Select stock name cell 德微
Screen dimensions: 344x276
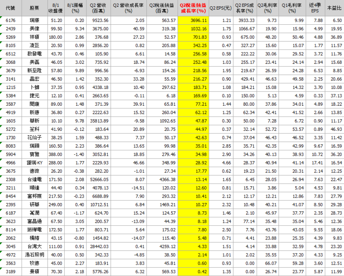[34, 171]
